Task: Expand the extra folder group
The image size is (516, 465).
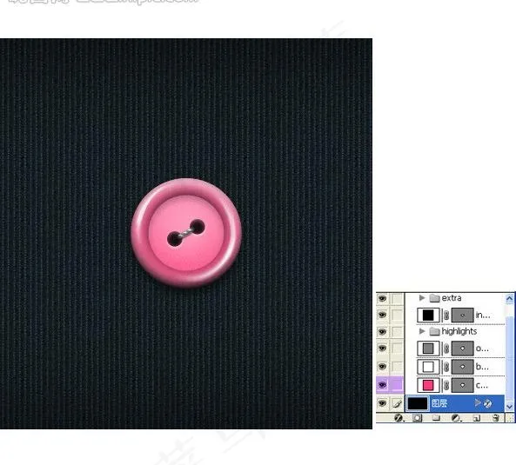Action: tap(422, 298)
